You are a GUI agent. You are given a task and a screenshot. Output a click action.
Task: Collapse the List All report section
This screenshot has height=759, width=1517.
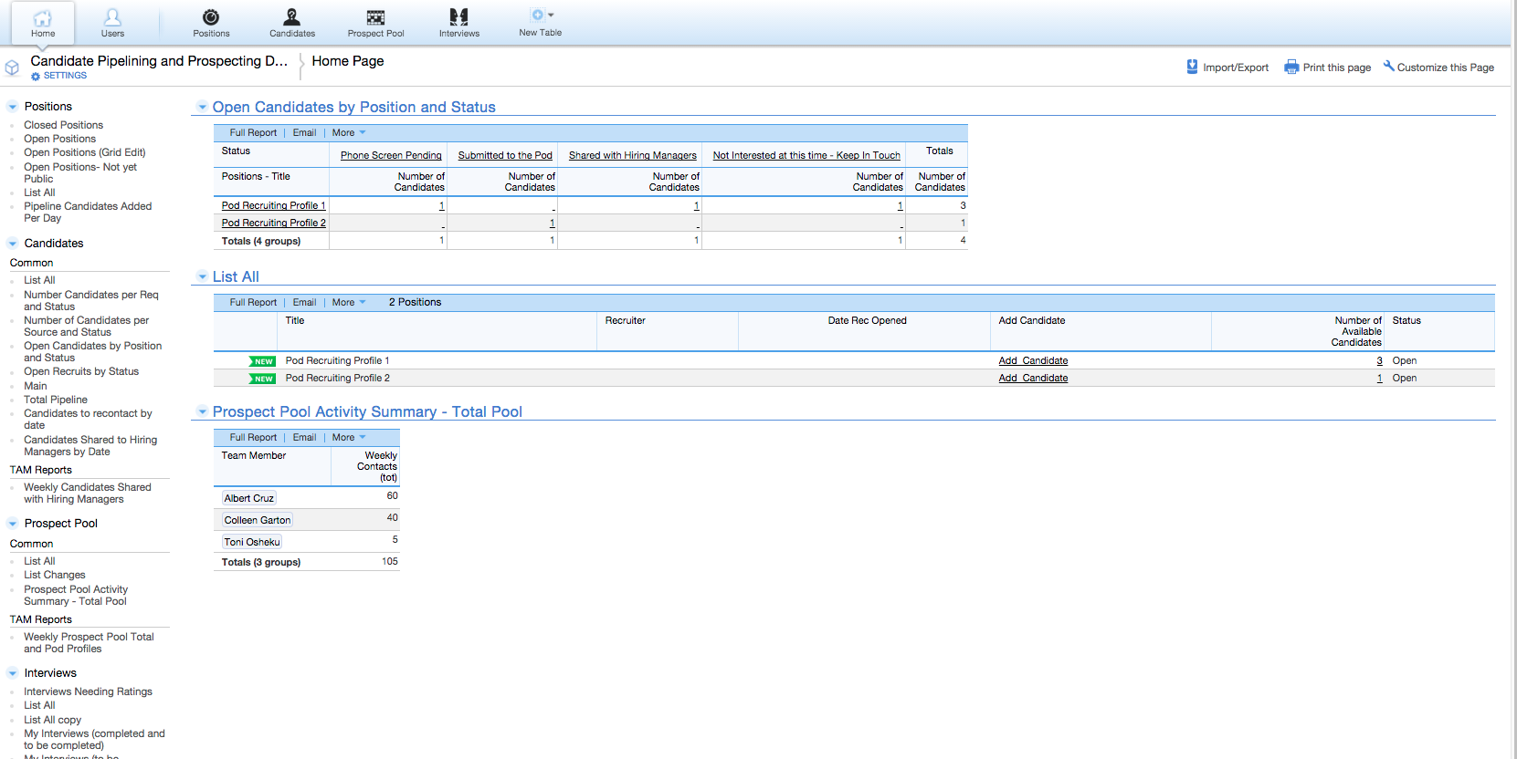tap(202, 276)
